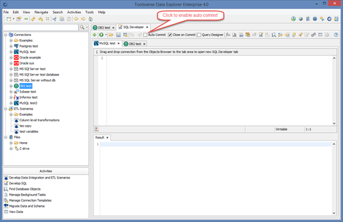Switch to the top-level DB2 test tab
The height and width of the screenshot is (222, 343).
(104, 27)
